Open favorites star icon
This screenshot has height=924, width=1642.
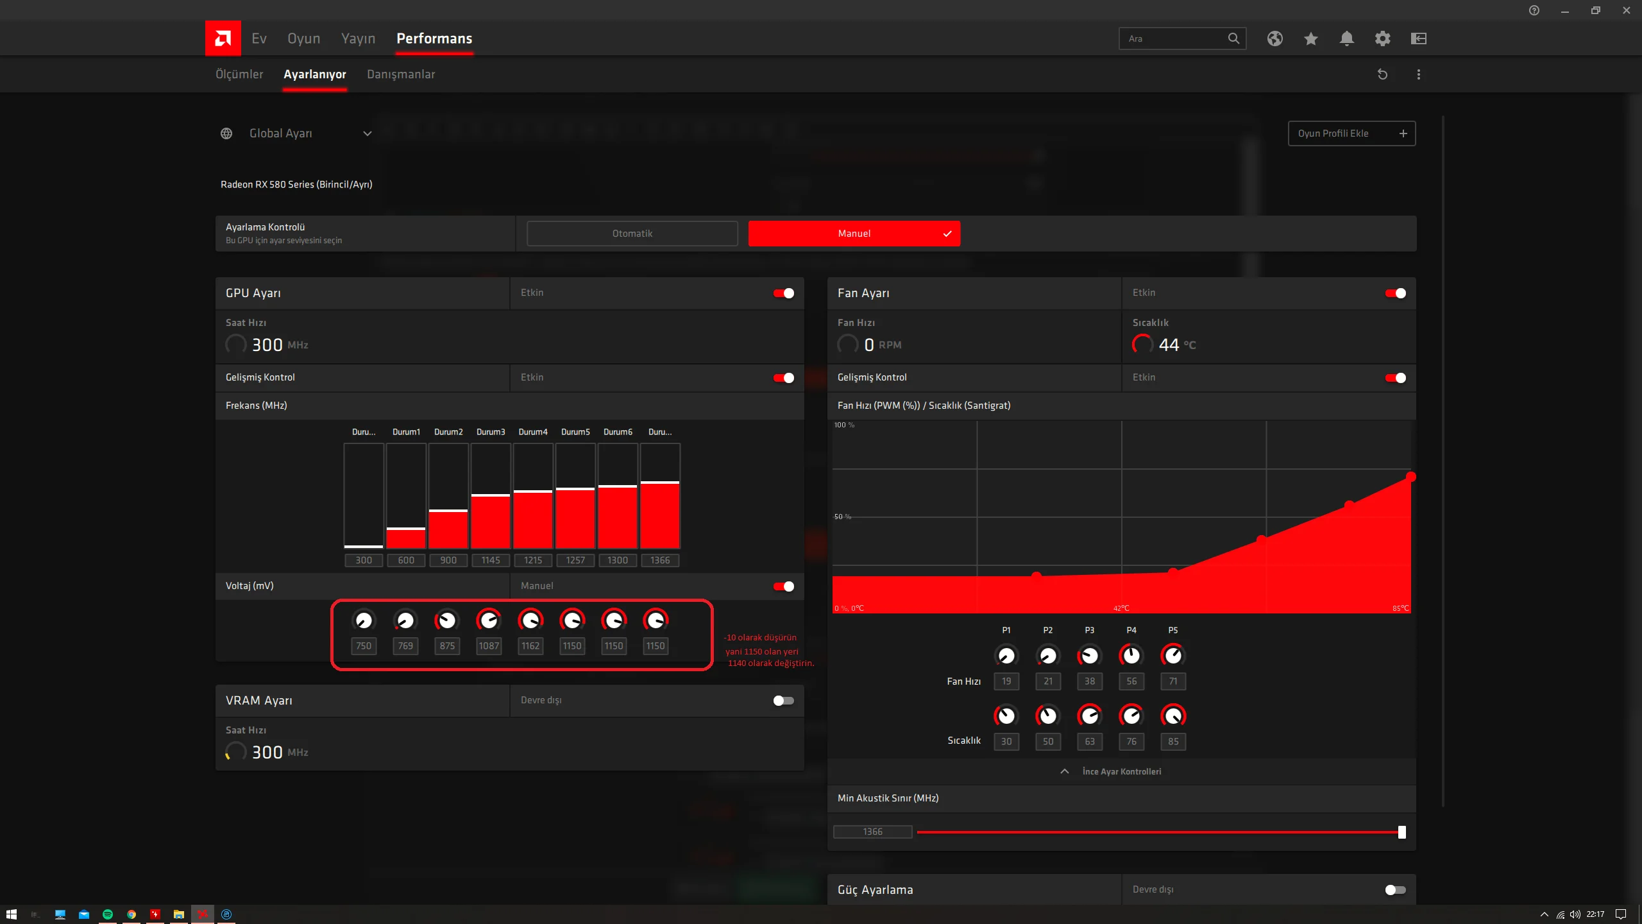(1310, 38)
